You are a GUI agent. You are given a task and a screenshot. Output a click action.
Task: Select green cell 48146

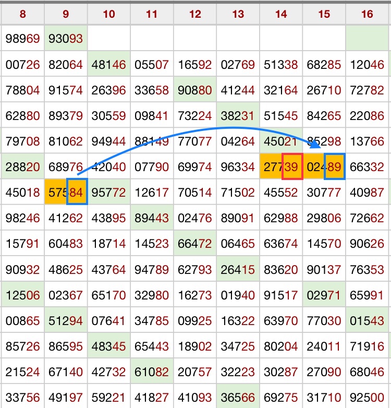coord(108,65)
